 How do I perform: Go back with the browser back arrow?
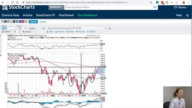click(3, 2)
